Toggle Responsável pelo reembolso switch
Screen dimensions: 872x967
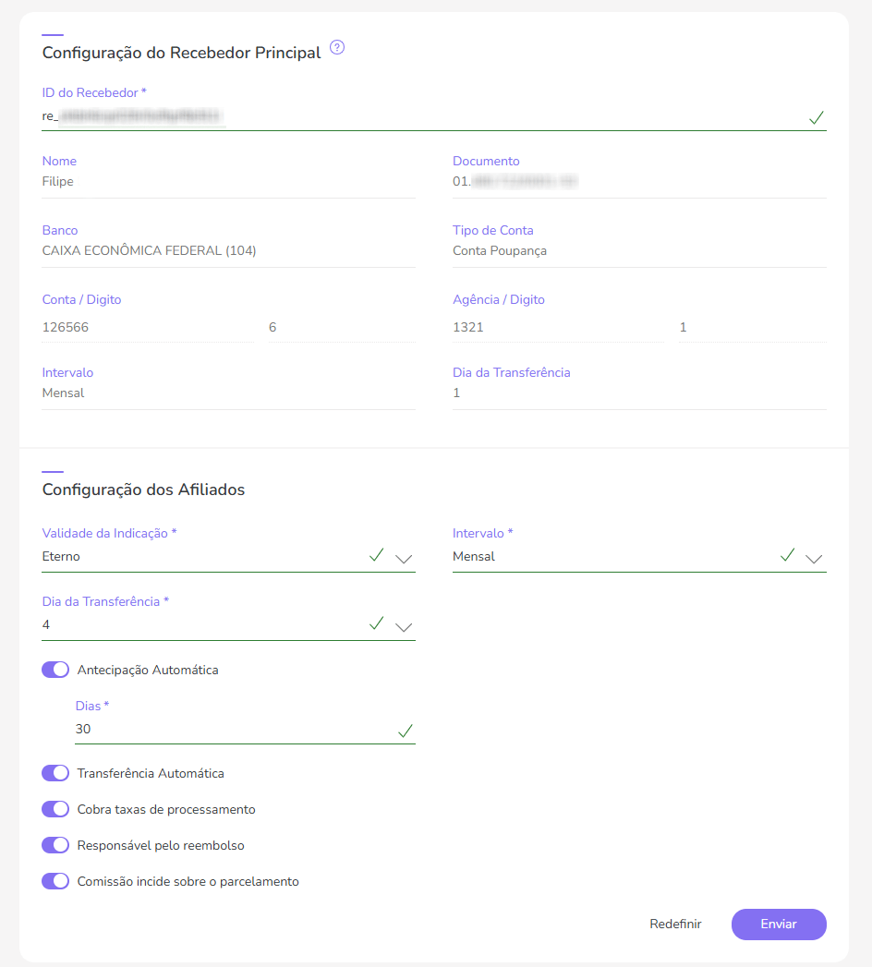pyautogui.click(x=55, y=845)
